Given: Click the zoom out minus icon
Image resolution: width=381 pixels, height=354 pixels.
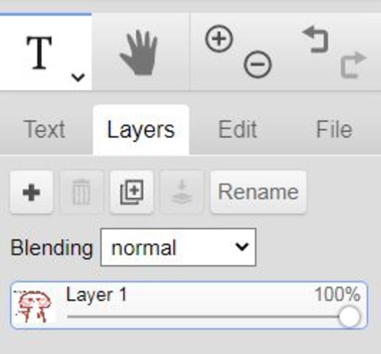Looking at the screenshot, I should tap(257, 64).
